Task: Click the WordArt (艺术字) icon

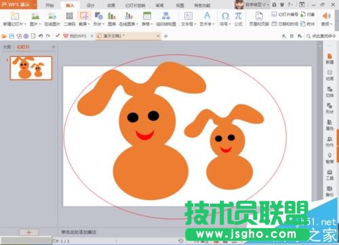Action: pos(207,16)
